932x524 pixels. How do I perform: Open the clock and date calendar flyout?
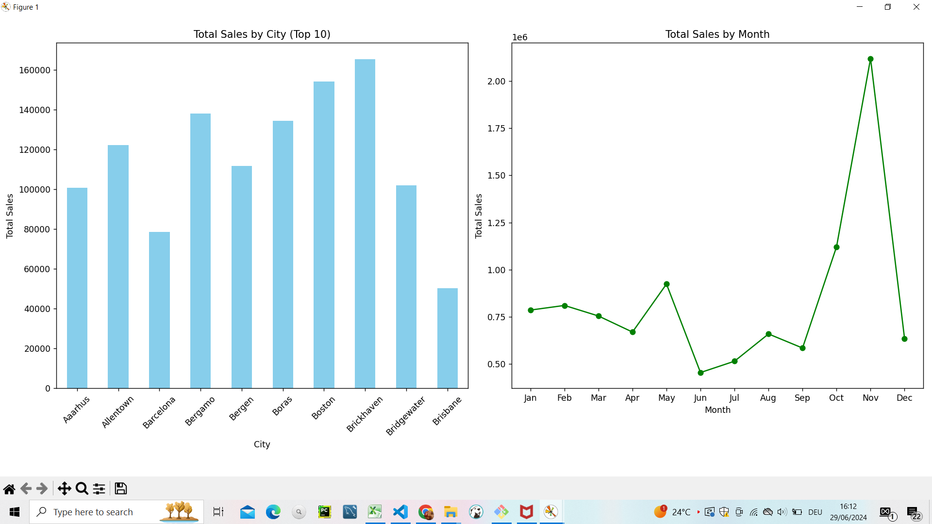[848, 512]
